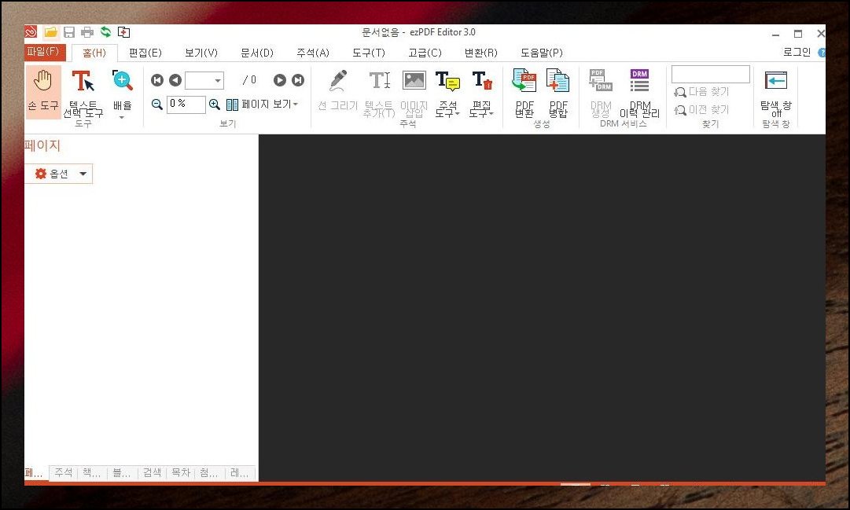The width and height of the screenshot is (850, 510).
Task: Click the help question mark icon
Action: coord(822,53)
